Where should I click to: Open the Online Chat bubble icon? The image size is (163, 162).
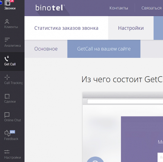click(x=7, y=115)
